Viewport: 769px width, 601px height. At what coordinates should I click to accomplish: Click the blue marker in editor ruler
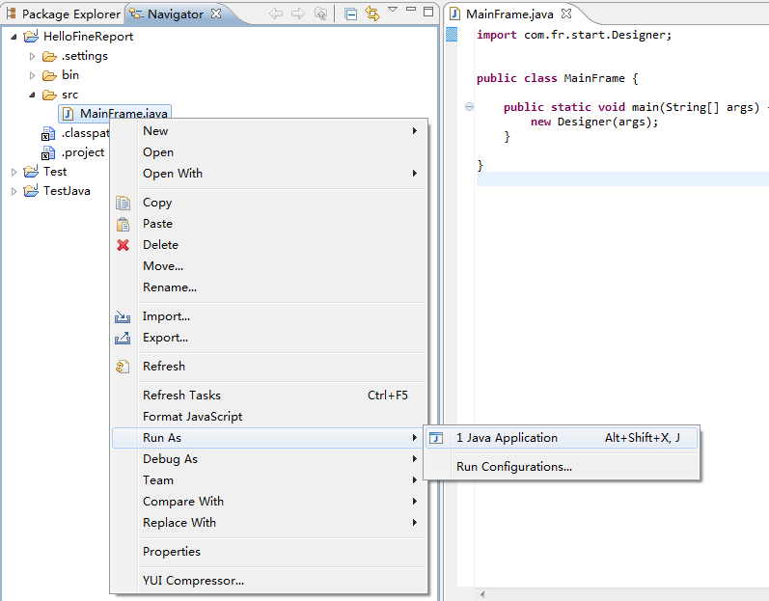tap(452, 35)
